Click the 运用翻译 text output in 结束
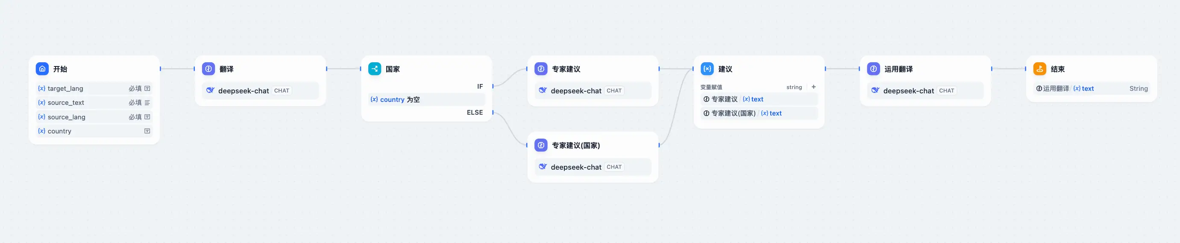Screen dimensions: 1180x243 (1092, 89)
